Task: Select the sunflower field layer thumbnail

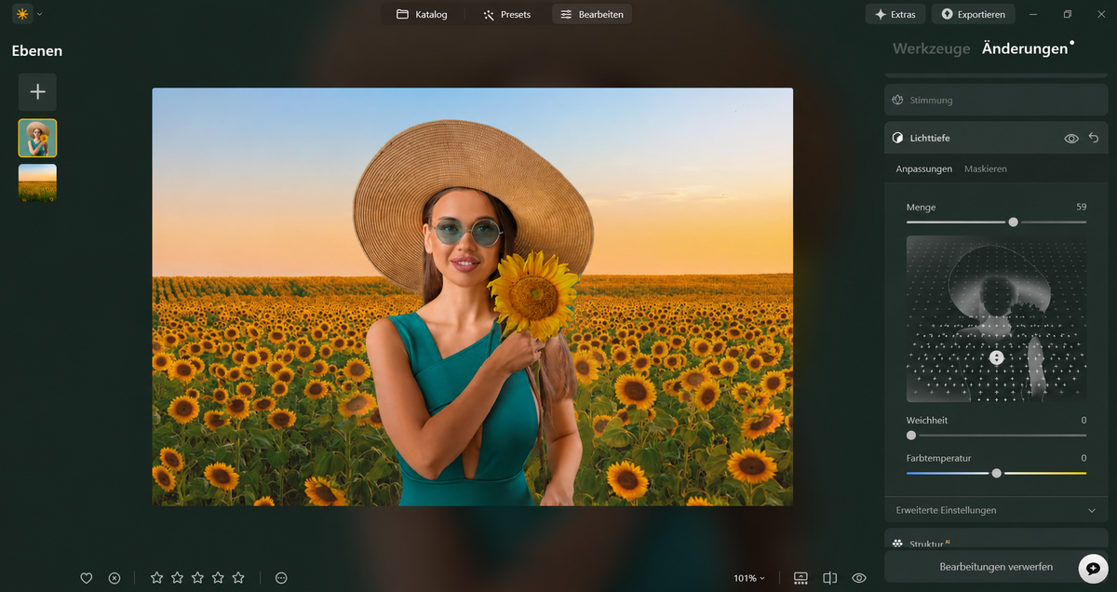Action: coord(37,182)
